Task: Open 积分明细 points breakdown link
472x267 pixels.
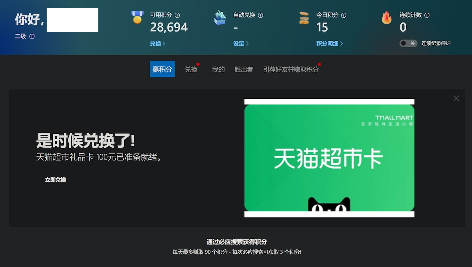Action: (x=329, y=44)
